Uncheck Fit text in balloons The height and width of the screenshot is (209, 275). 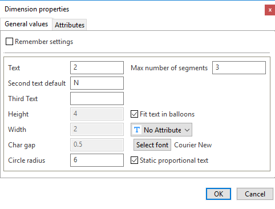pyautogui.click(x=134, y=114)
